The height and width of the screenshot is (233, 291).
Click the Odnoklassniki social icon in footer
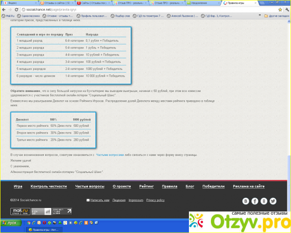[264, 201]
